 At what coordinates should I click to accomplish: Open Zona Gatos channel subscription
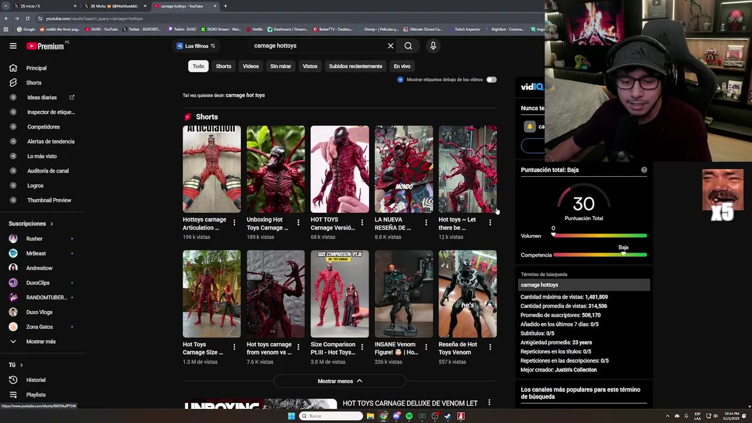pyautogui.click(x=39, y=327)
